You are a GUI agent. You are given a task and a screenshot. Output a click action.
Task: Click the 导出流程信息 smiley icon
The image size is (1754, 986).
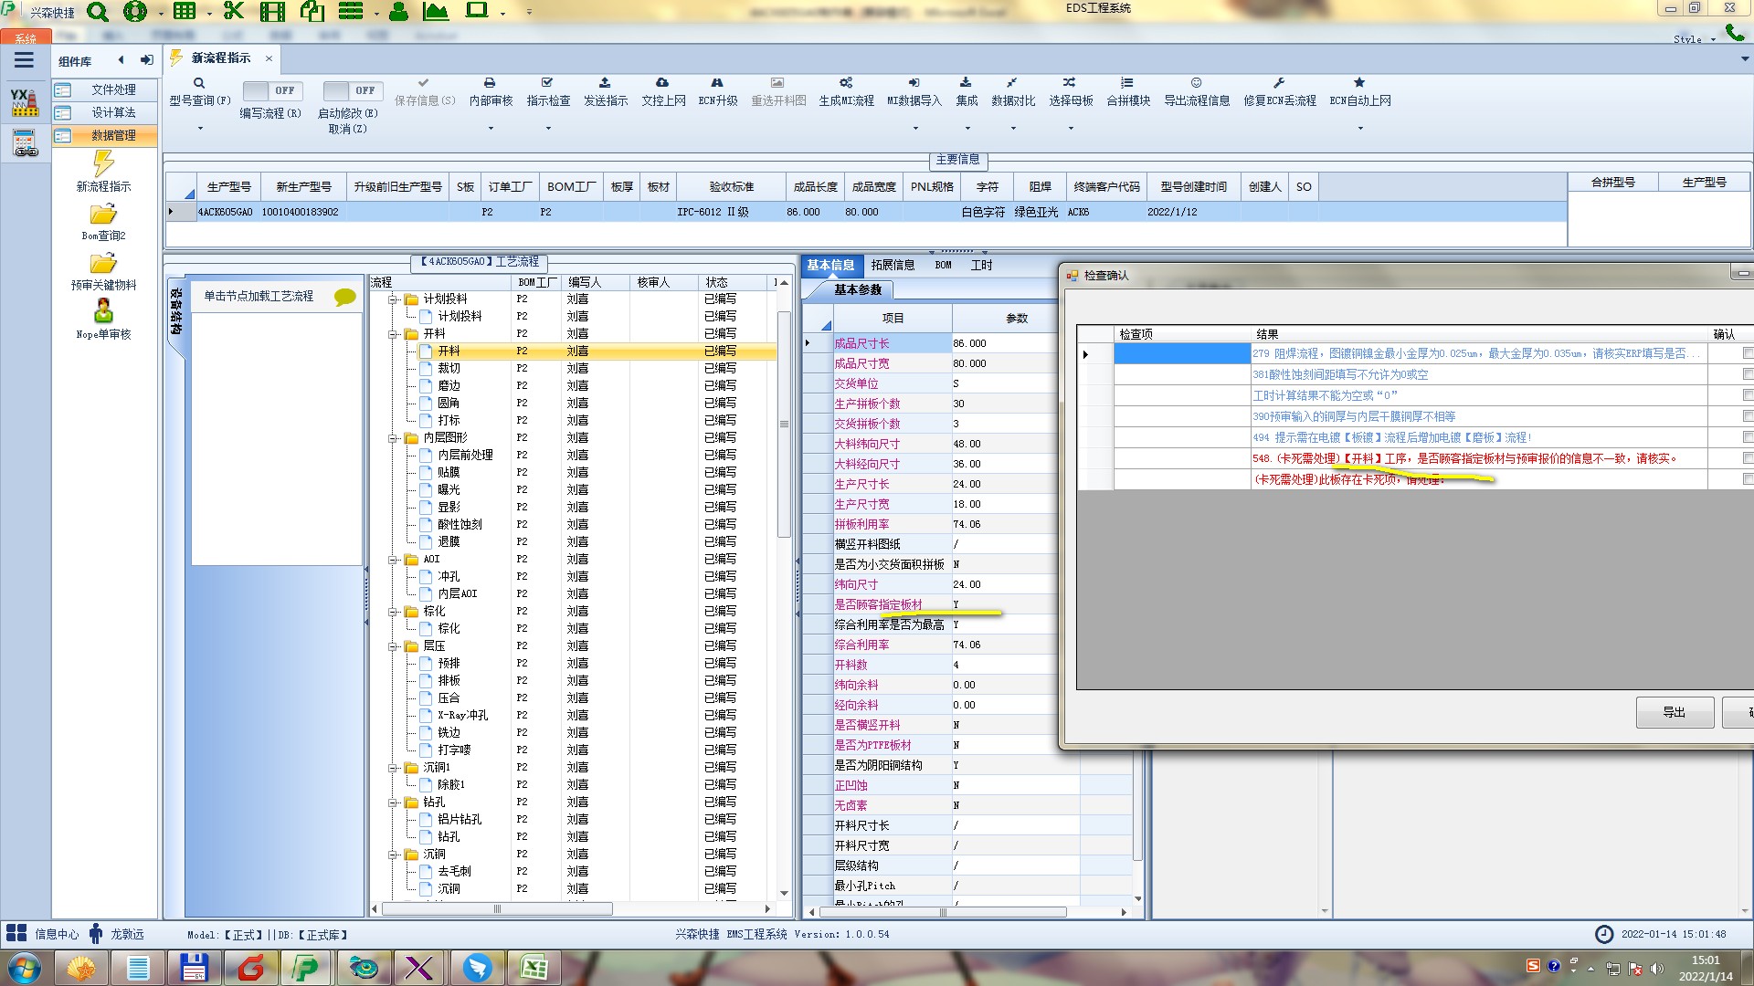point(1196,83)
